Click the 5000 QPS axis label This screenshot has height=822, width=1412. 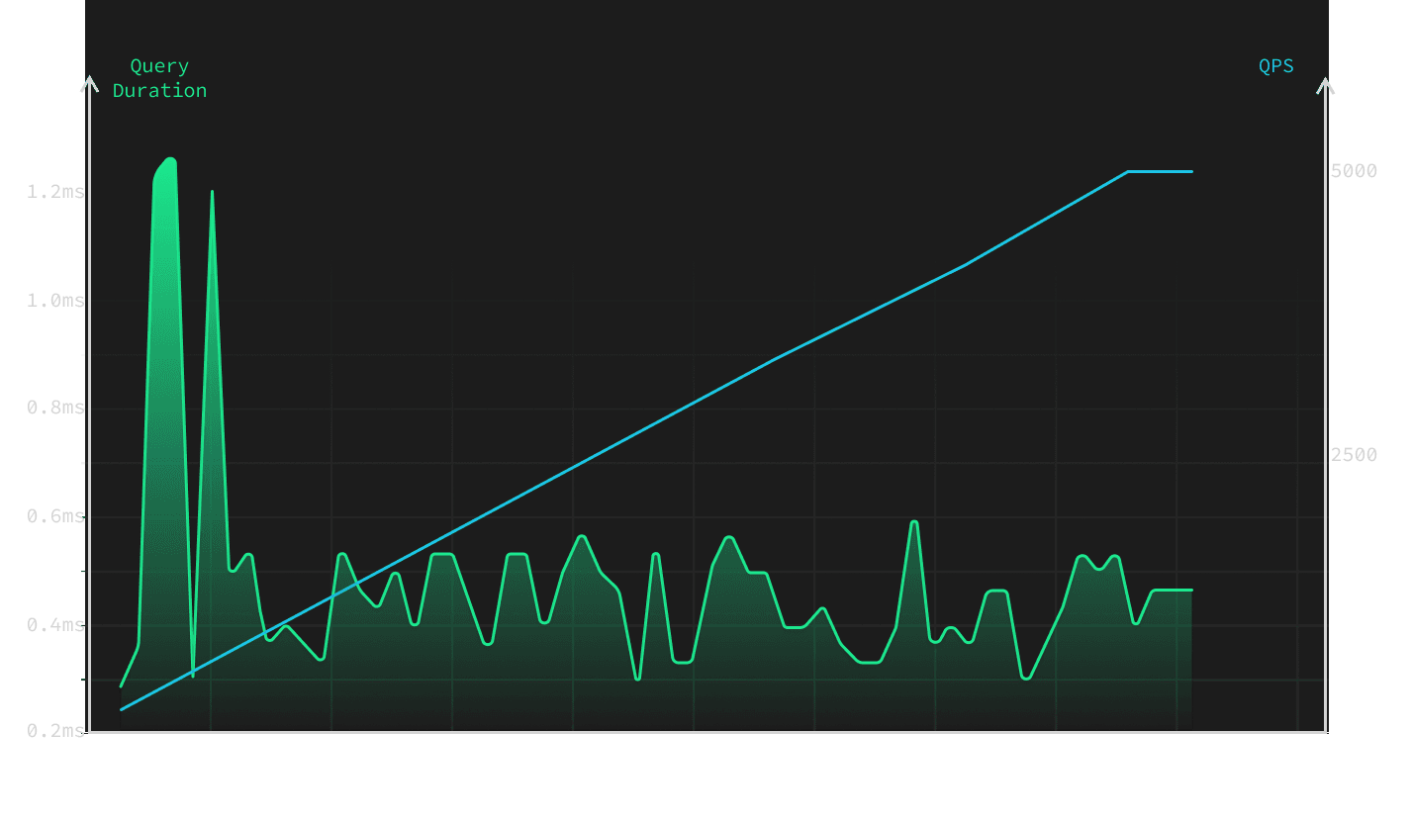1354,171
